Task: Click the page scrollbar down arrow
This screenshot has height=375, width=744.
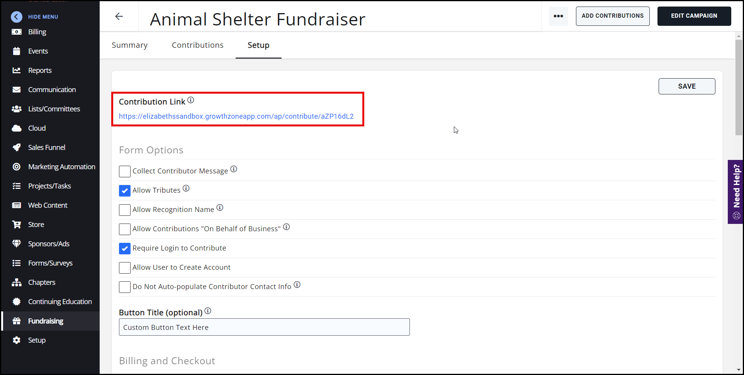Action: click(739, 370)
